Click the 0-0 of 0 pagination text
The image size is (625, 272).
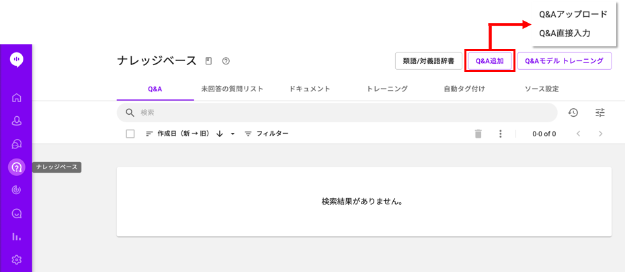pyautogui.click(x=544, y=134)
